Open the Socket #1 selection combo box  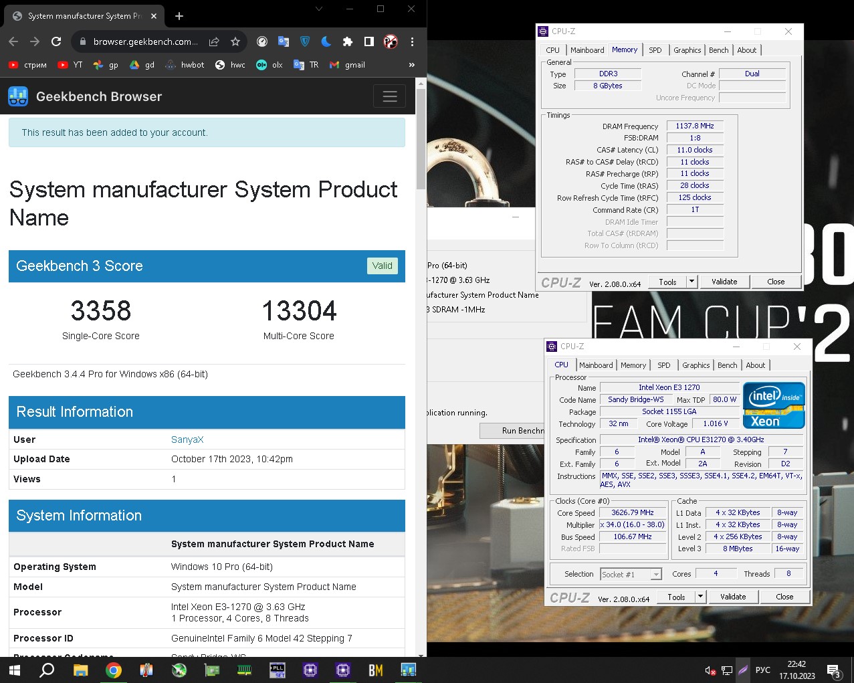[631, 574]
